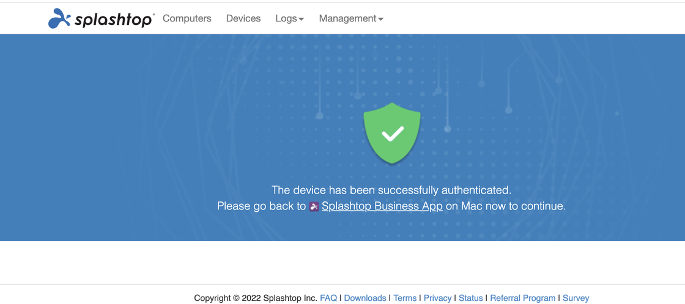Click the green shield checkmark icon

coord(392,133)
